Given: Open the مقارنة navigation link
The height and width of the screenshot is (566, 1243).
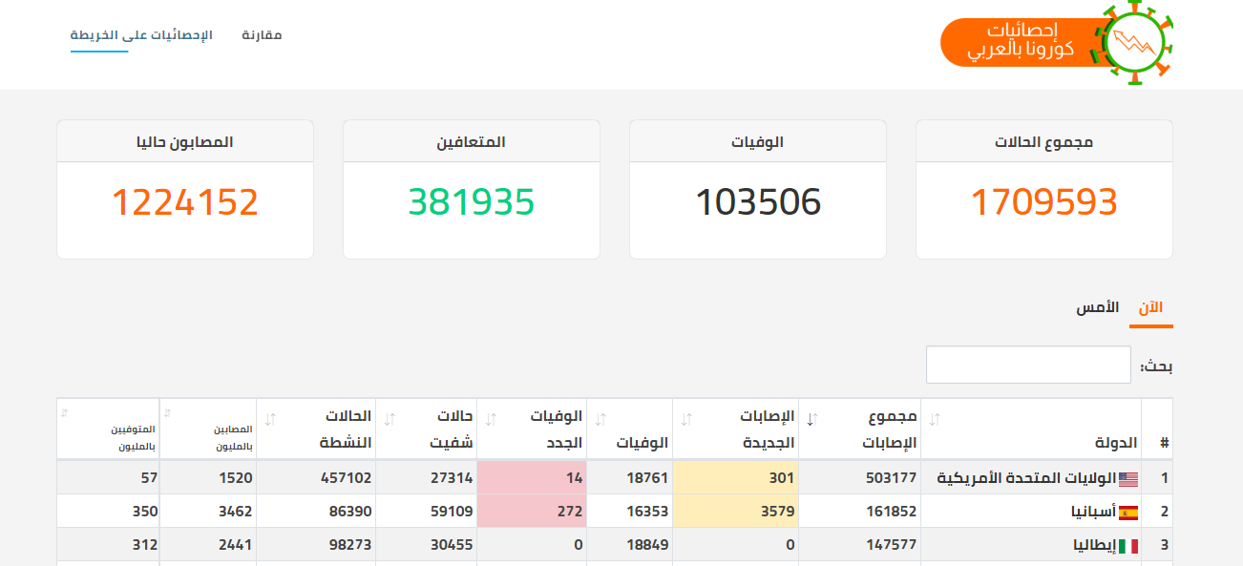Looking at the screenshot, I should 262,35.
